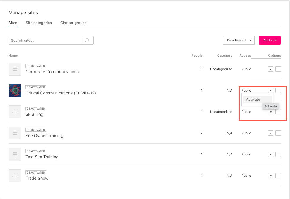Select the Site Owner Training checkbox

pos(278,133)
